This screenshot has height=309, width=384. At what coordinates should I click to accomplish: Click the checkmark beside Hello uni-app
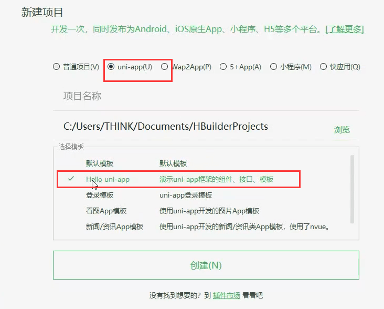71,179
